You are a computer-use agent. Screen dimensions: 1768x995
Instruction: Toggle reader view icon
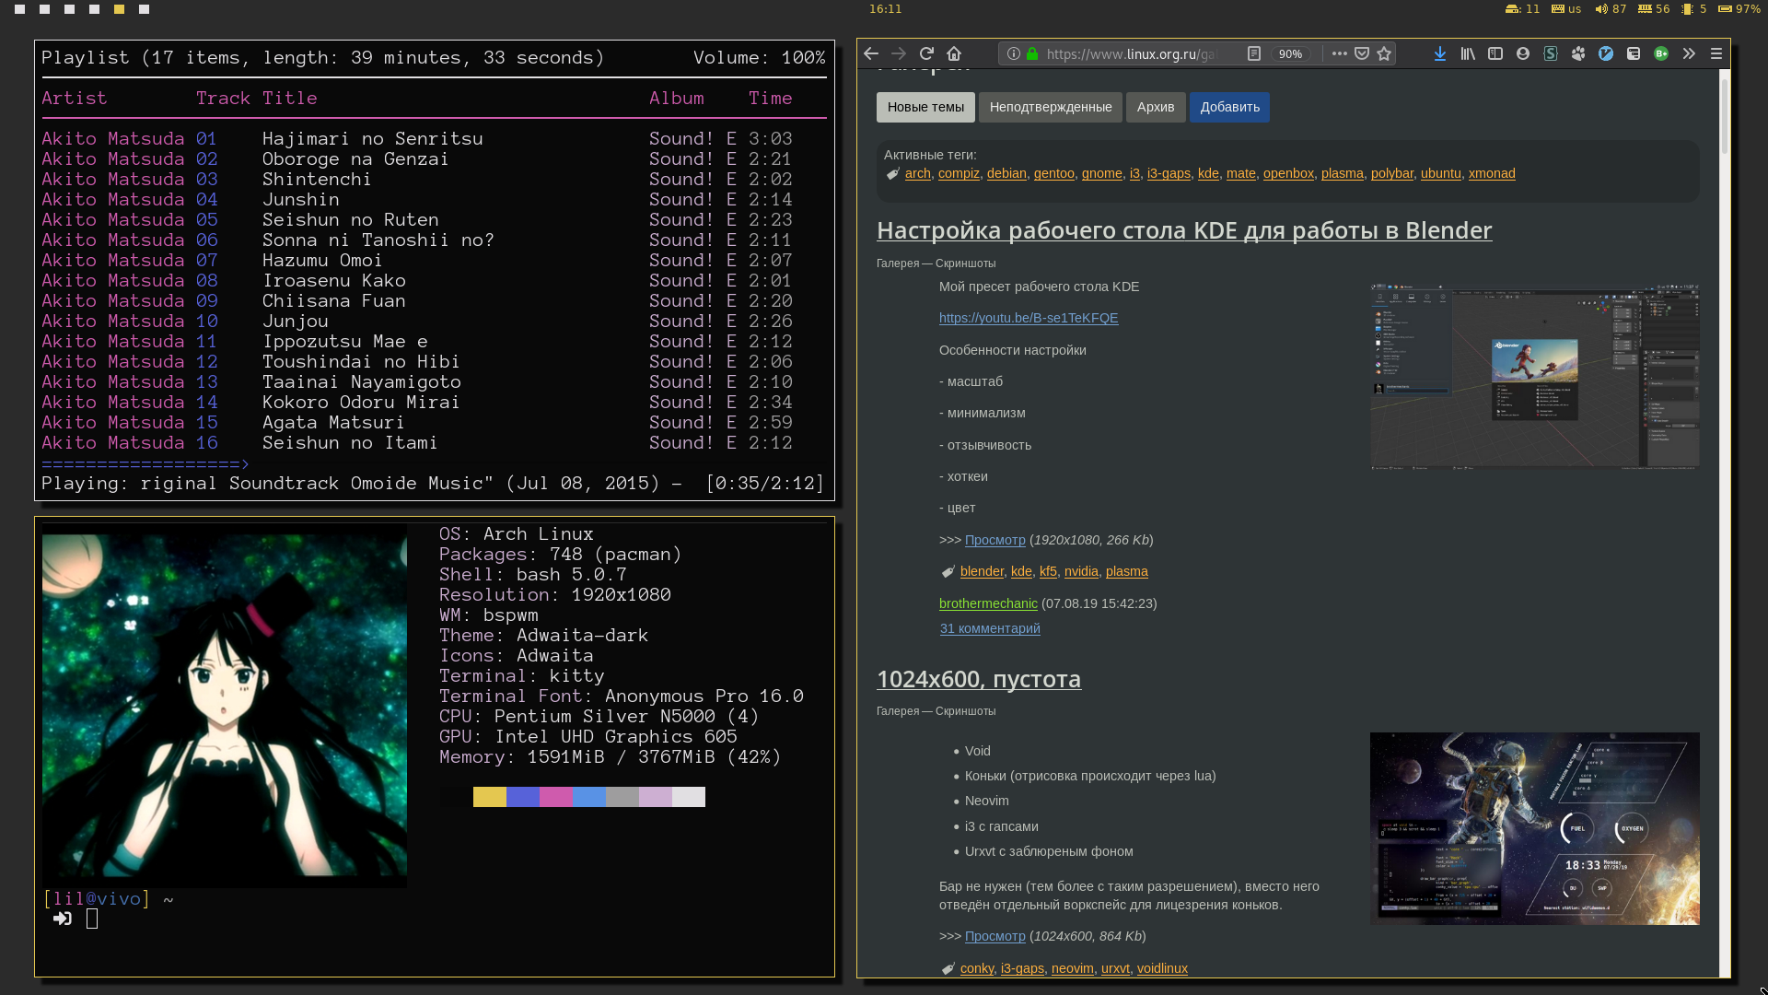[1253, 53]
